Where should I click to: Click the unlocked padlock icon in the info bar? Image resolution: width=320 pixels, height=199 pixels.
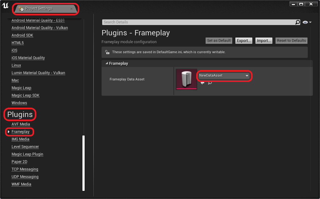(x=107, y=52)
